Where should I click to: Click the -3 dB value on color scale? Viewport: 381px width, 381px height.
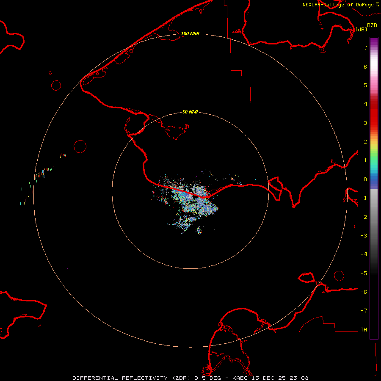(364, 236)
